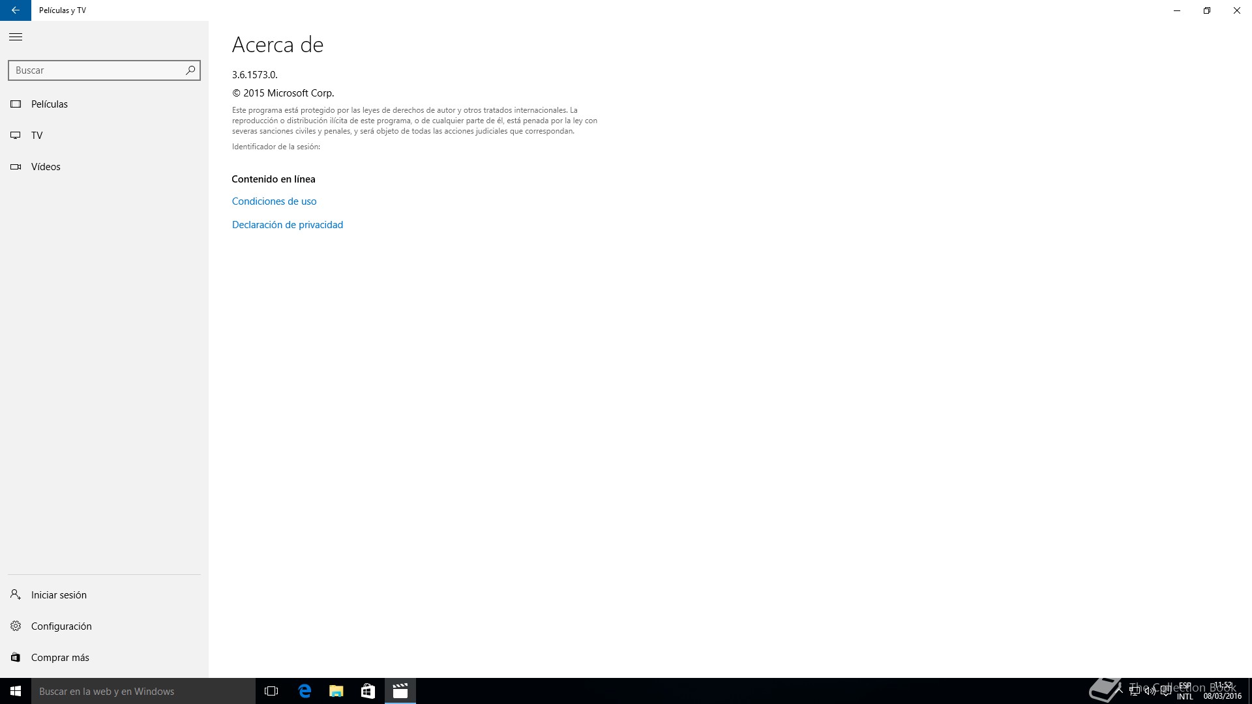
Task: Open the Vídeos section
Action: point(104,167)
